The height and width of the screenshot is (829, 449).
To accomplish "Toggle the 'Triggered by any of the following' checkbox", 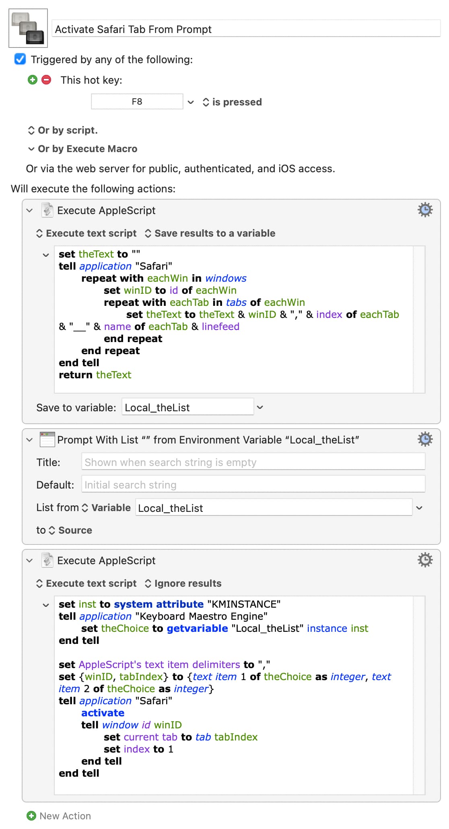I will tap(20, 60).
